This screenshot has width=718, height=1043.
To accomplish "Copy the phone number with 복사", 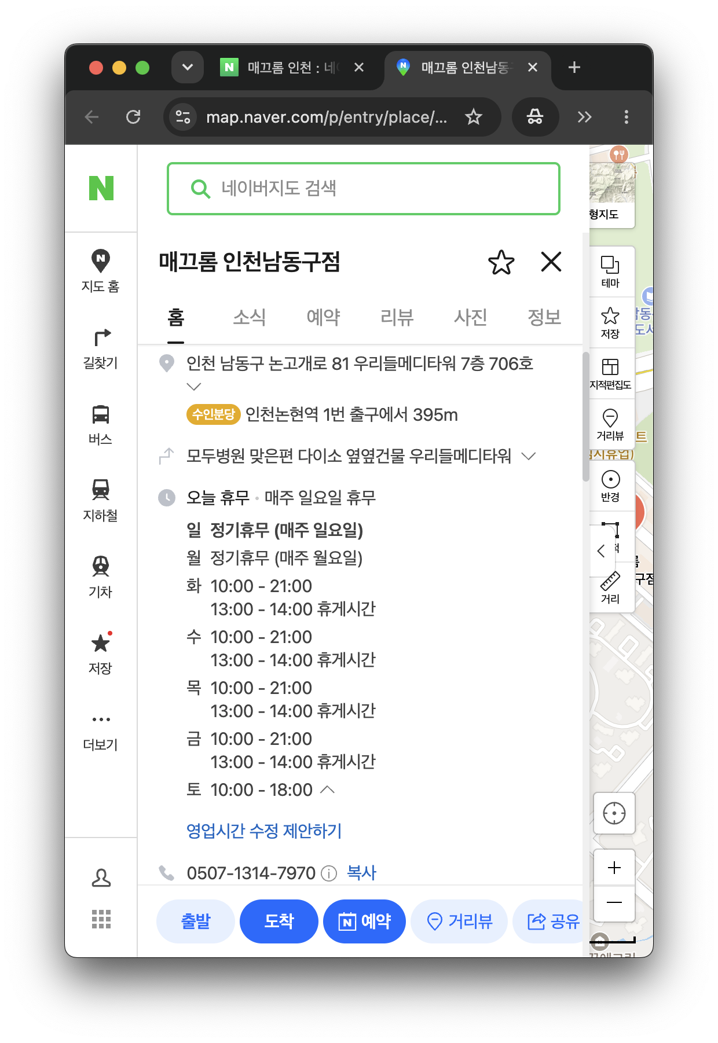I will [x=361, y=873].
